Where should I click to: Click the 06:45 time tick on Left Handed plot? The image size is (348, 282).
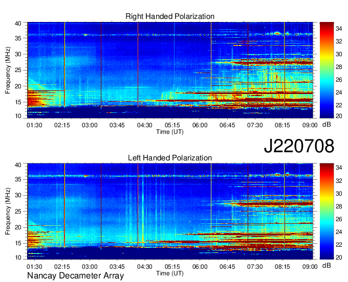coord(227,267)
